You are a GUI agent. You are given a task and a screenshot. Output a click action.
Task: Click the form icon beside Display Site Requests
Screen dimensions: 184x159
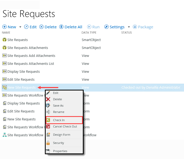[4, 103]
